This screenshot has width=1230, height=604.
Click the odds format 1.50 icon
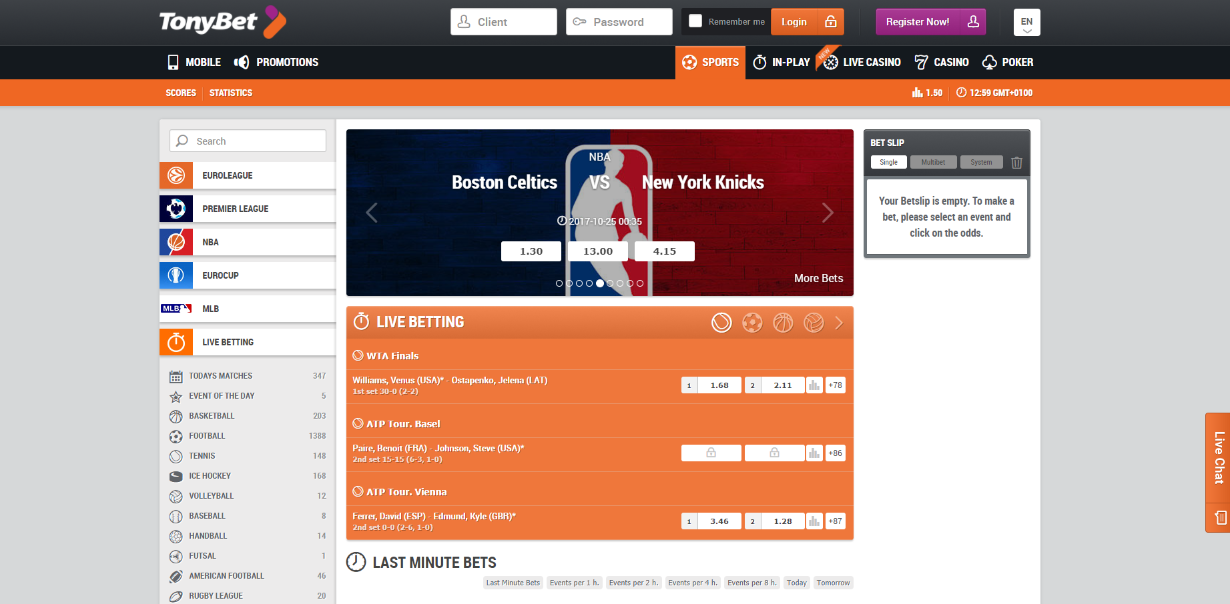(918, 93)
